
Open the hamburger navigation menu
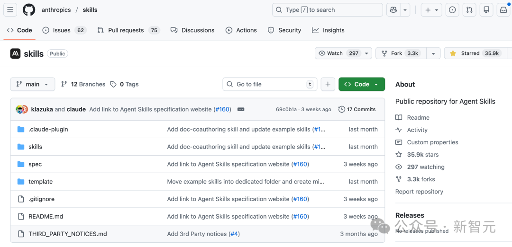(x=10, y=10)
